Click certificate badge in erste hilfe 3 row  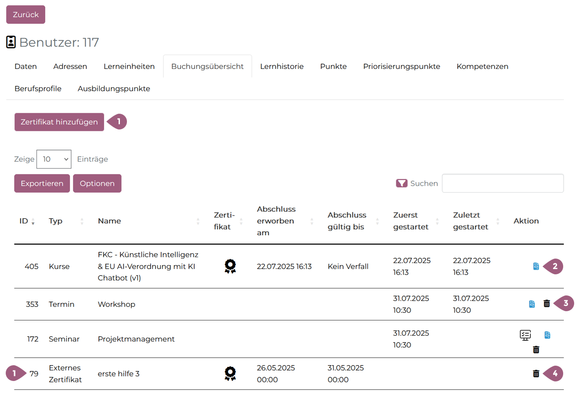pyautogui.click(x=230, y=374)
